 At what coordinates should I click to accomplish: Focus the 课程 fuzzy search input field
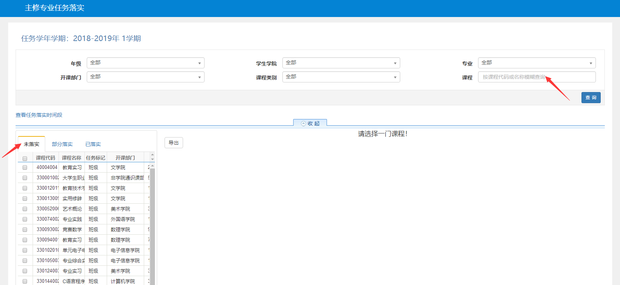click(x=537, y=77)
